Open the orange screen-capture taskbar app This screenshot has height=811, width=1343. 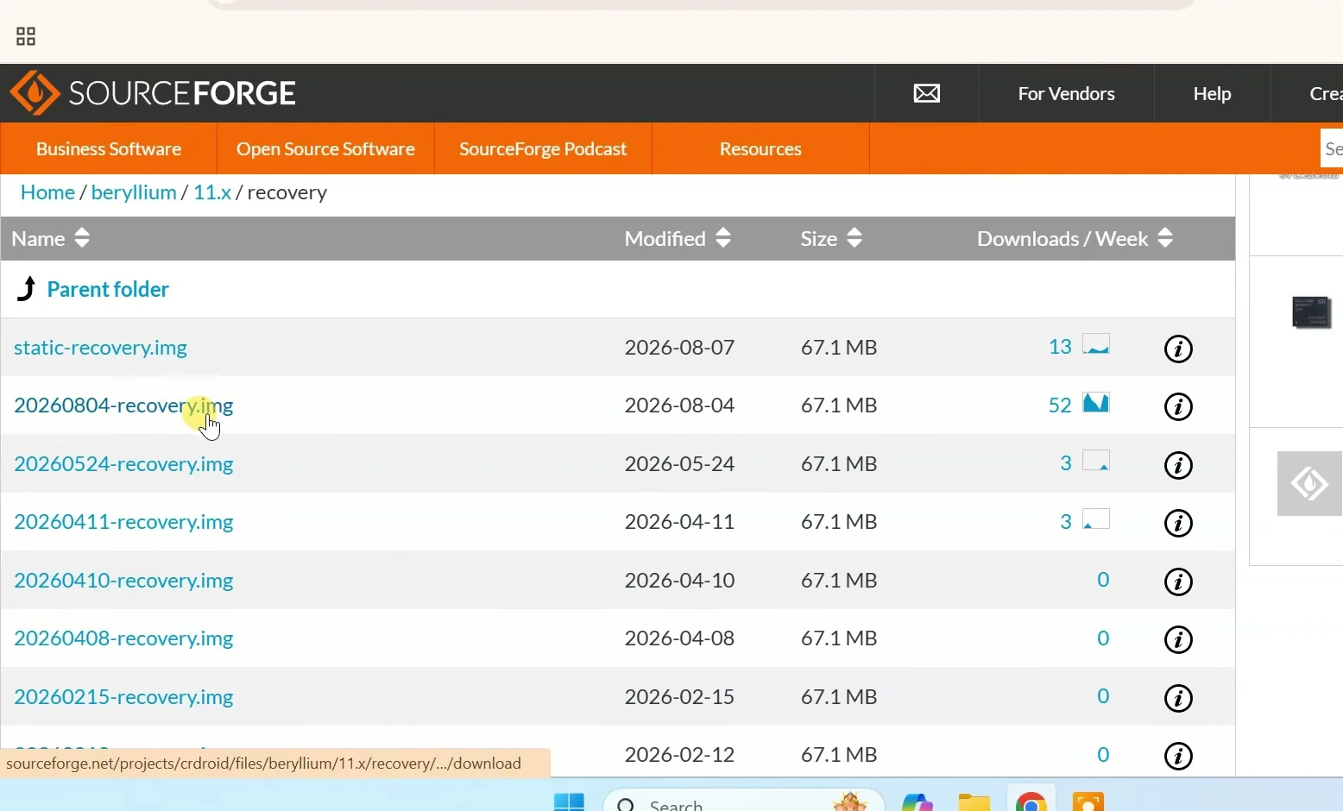coord(1088,802)
